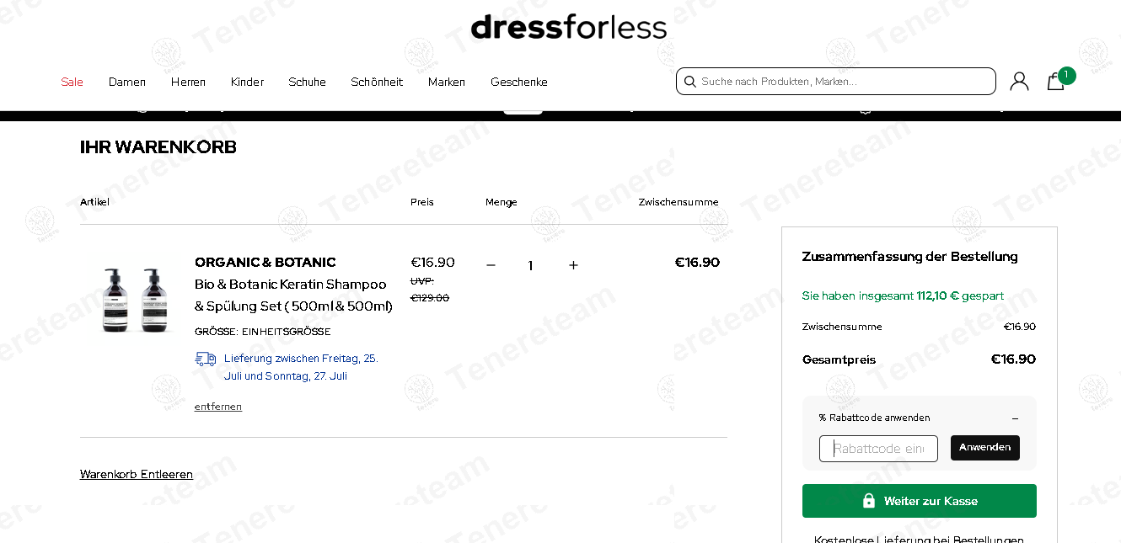Open the shopping bag cart icon

pos(1056,81)
